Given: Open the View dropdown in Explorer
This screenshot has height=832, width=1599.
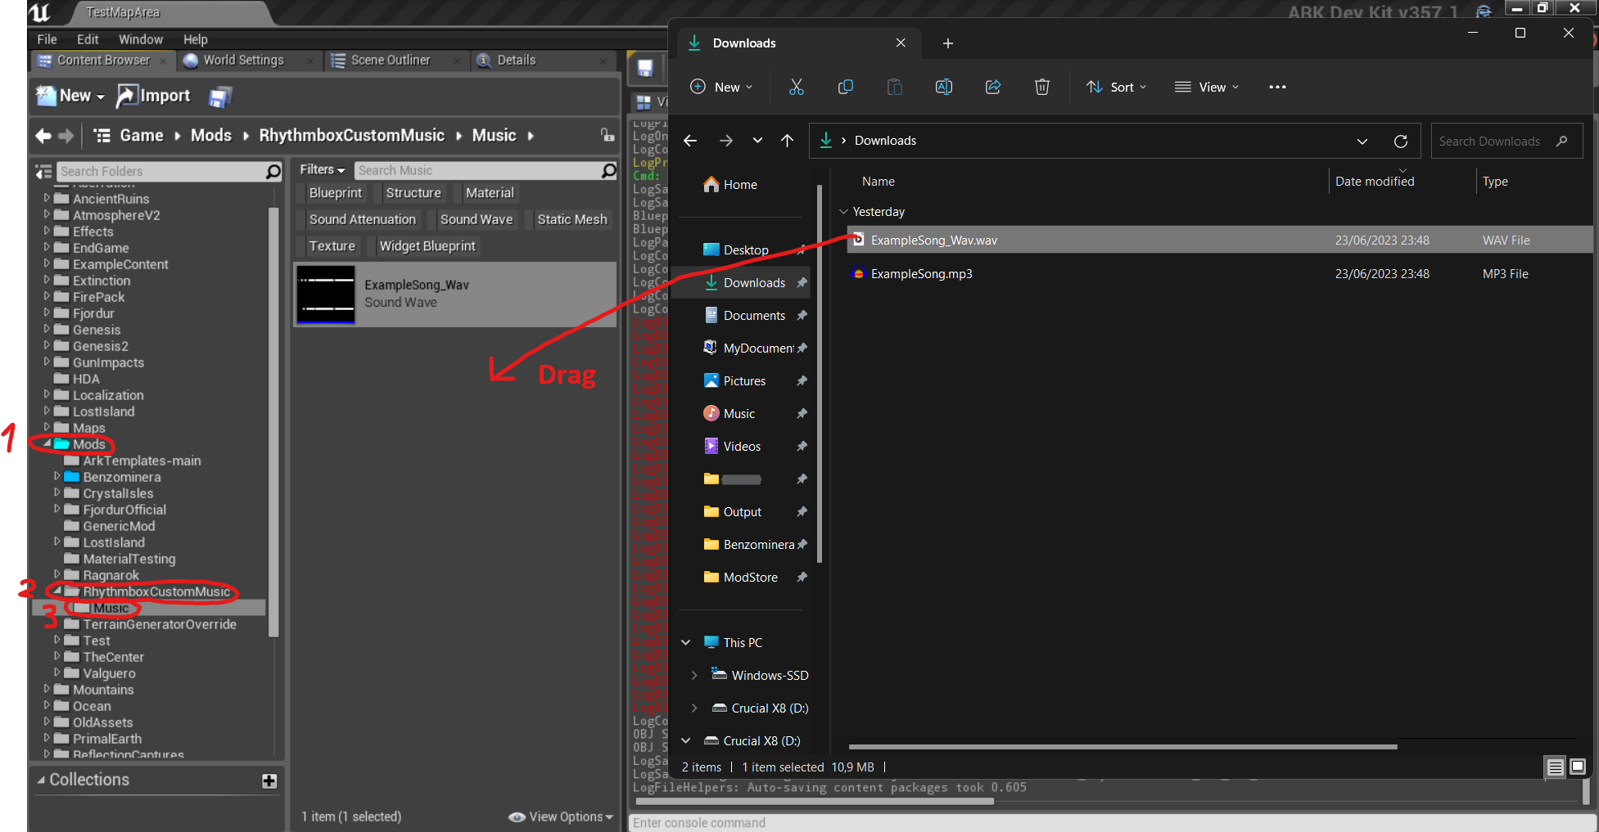Looking at the screenshot, I should pos(1207,87).
